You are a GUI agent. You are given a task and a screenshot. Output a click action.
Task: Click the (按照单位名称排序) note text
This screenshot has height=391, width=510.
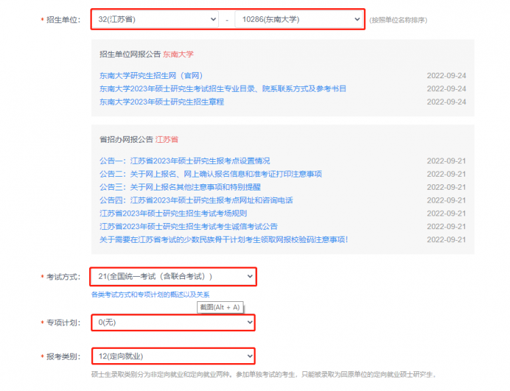click(x=398, y=20)
